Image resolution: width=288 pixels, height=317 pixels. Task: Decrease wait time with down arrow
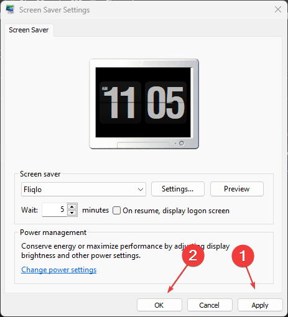pyautogui.click(x=72, y=213)
